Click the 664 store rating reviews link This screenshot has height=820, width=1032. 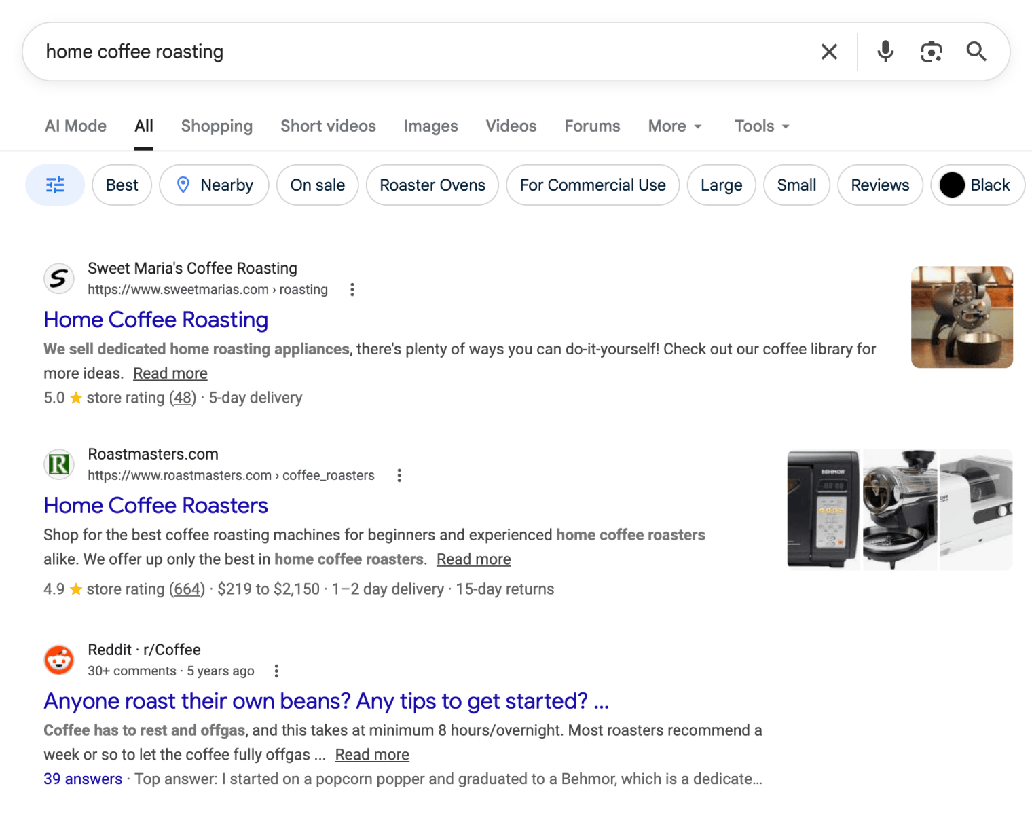[x=186, y=589]
